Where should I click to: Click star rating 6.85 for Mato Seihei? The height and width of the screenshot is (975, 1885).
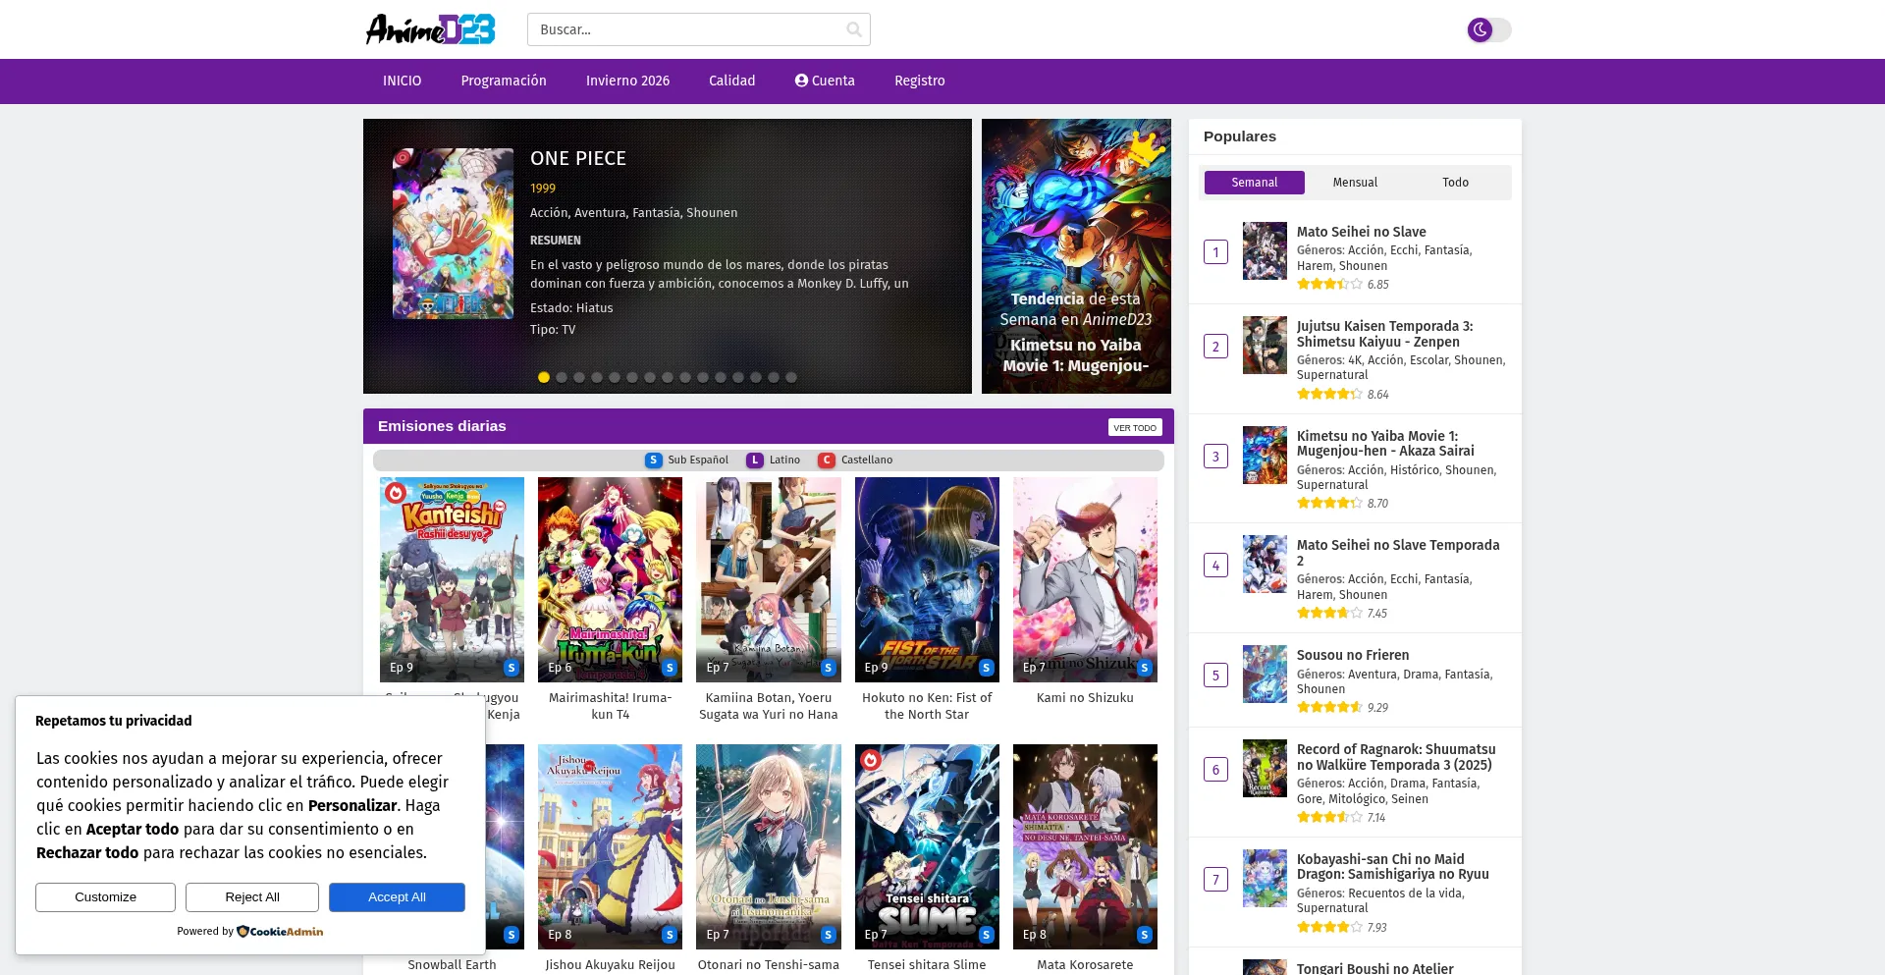1329,284
